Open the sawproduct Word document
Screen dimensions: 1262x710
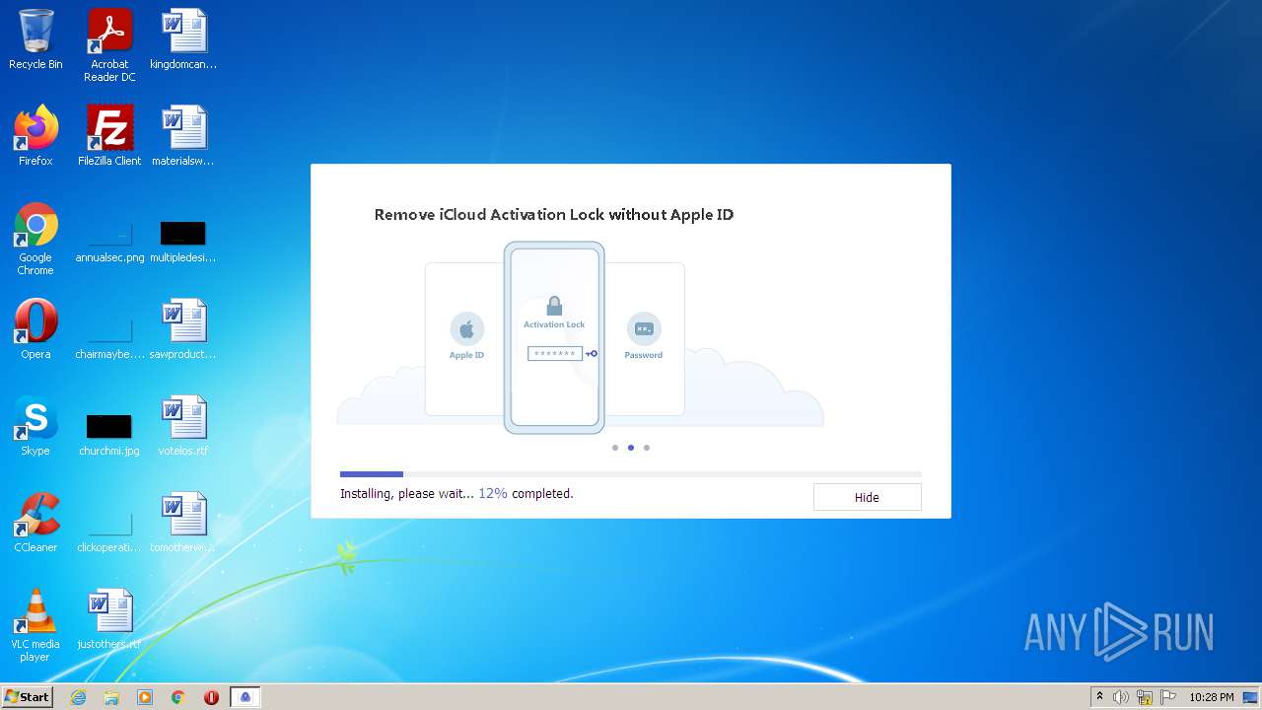tap(183, 329)
